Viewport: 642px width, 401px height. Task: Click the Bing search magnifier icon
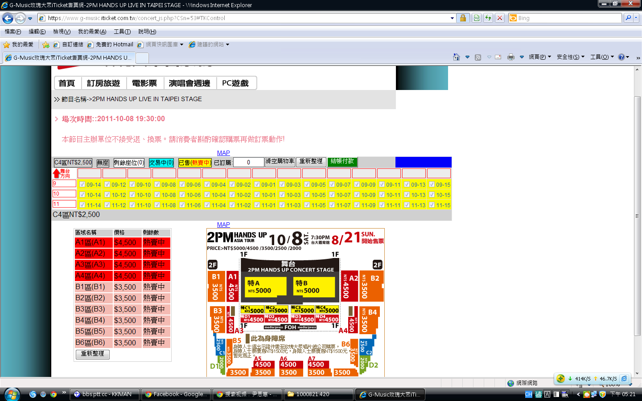click(628, 18)
